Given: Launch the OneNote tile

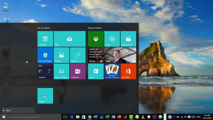Looking at the screenshot, I should 78,71.
